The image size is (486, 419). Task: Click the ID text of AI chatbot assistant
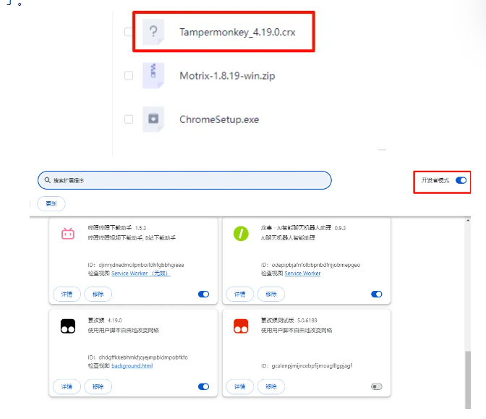click(310, 265)
